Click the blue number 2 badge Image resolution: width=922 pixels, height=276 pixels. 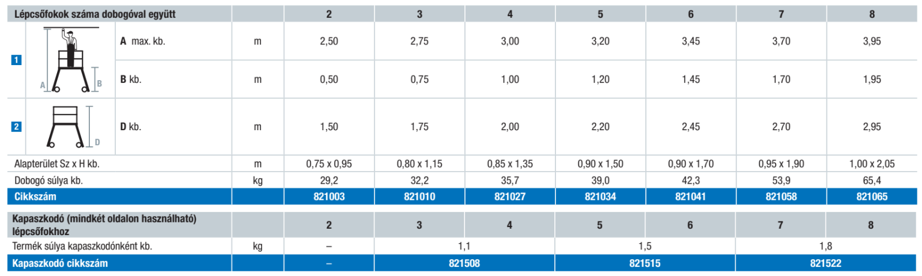point(16,127)
